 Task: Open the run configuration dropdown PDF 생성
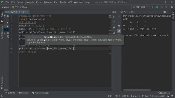coord(140,7)
